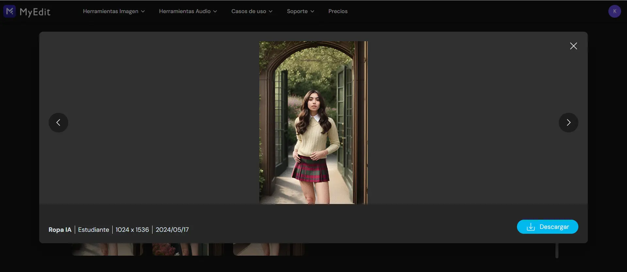Select the middle thumbnail below the dialog
This screenshot has width=627, height=272.
[188, 249]
